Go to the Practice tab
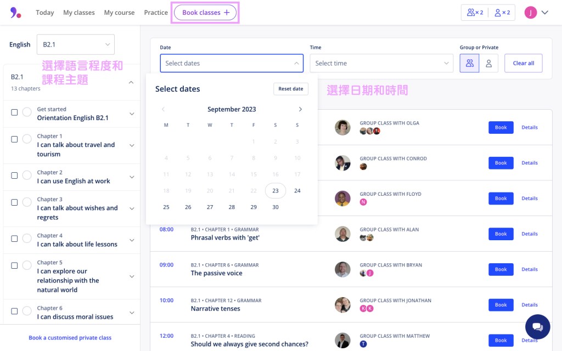 click(x=156, y=13)
